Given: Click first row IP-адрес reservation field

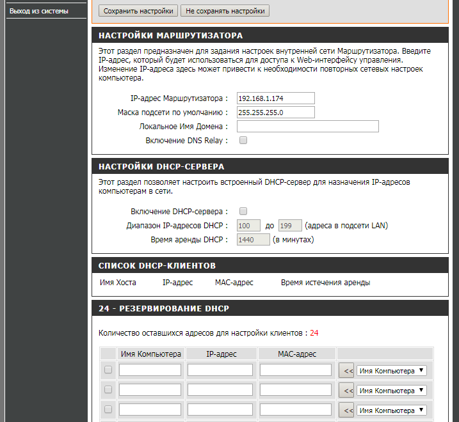Looking at the screenshot, I should click(x=220, y=370).
